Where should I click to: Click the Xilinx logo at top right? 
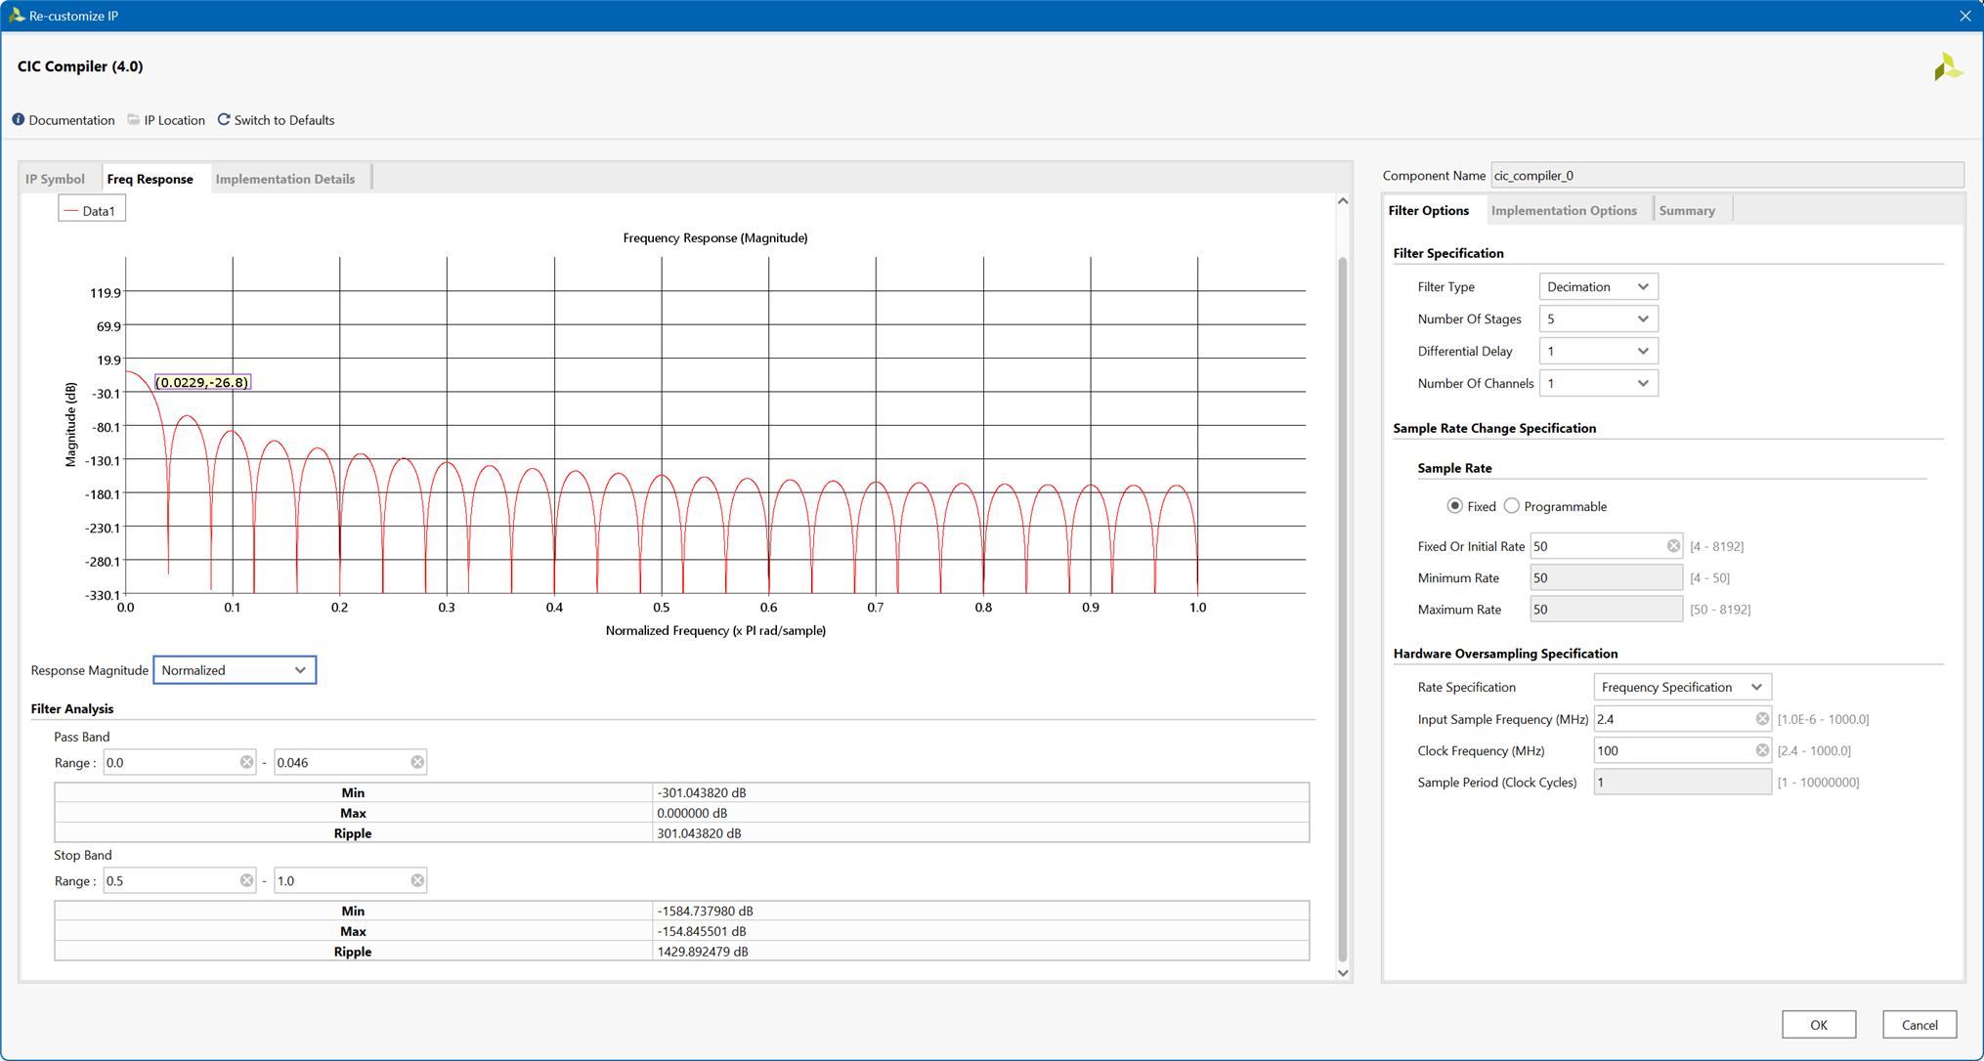pos(1948,66)
